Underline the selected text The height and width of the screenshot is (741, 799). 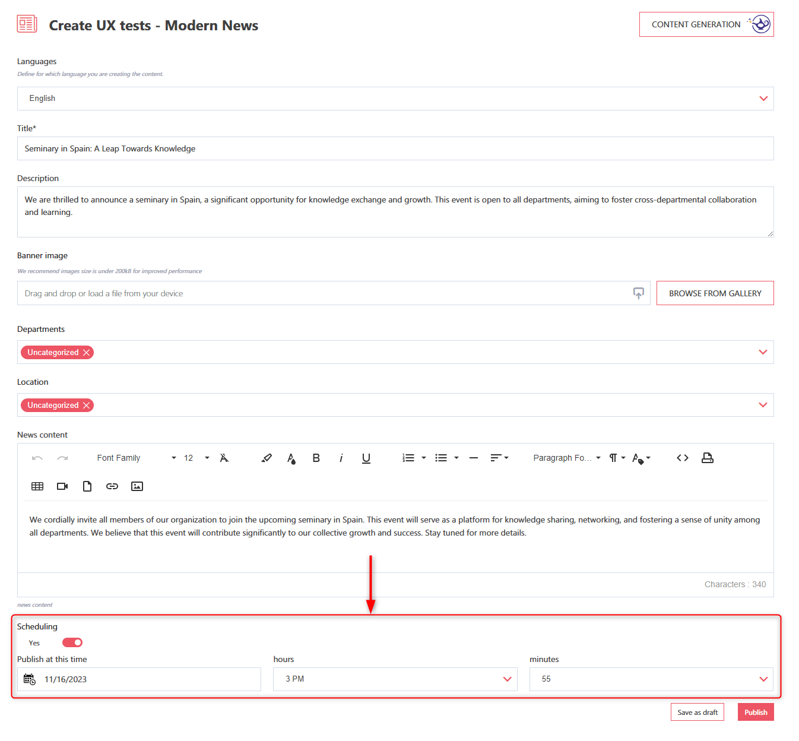coord(366,457)
